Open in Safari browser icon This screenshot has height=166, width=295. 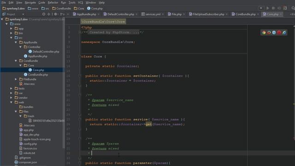coord(274,33)
